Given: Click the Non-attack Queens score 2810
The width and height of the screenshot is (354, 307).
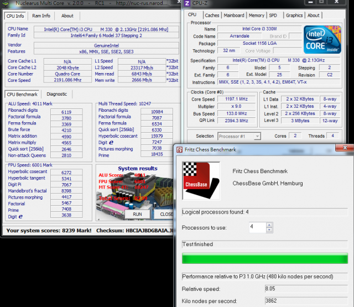Looking at the screenshot, I should click(x=66, y=155).
